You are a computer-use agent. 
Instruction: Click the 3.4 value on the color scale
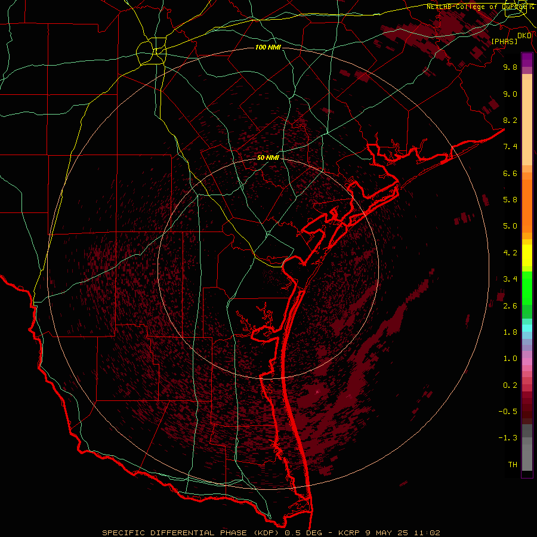(x=510, y=279)
